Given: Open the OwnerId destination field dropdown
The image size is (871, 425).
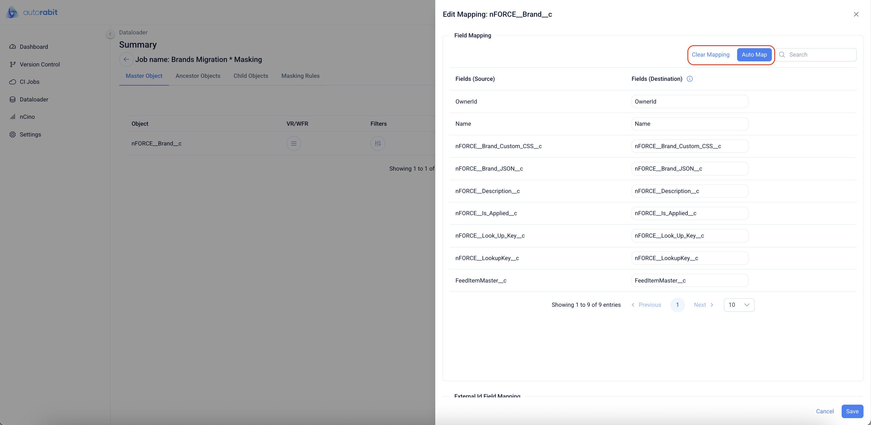Looking at the screenshot, I should [689, 101].
